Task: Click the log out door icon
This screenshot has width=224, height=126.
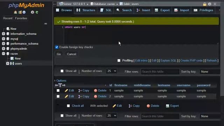Action: (x=20, y=12)
